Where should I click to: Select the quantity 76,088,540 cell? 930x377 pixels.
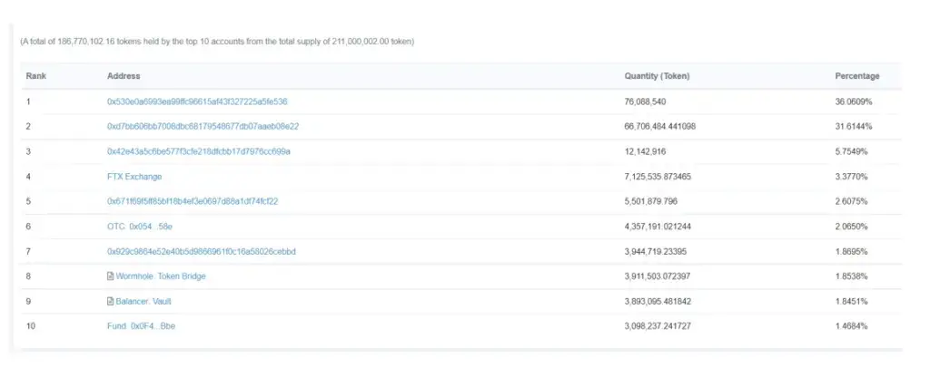pos(645,101)
